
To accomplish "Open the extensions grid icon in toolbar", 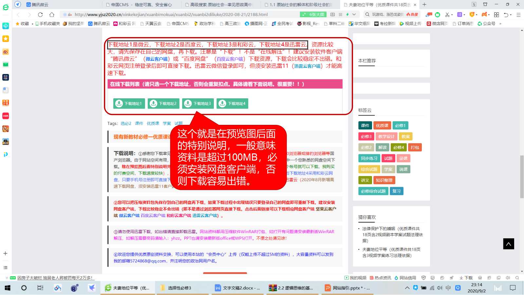I will coord(496,14).
